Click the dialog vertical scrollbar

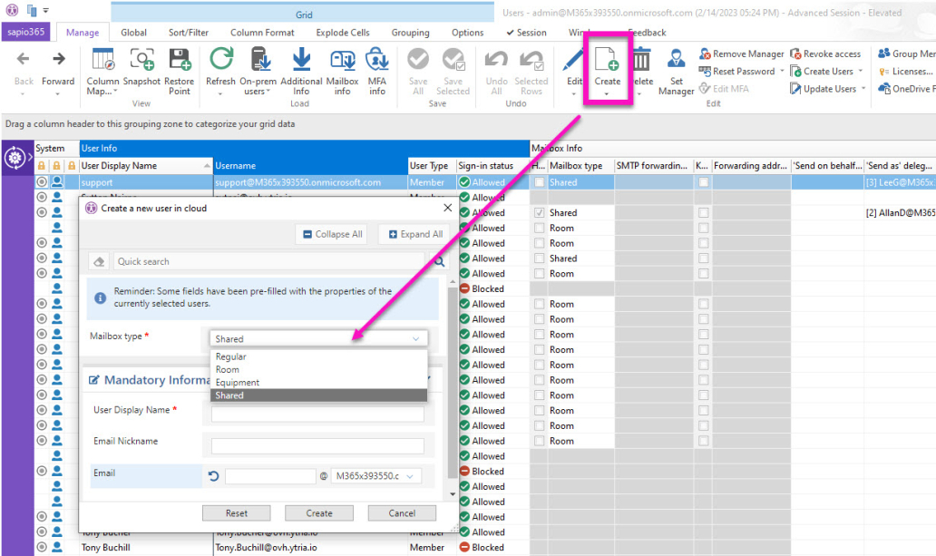pyautogui.click(x=452, y=382)
